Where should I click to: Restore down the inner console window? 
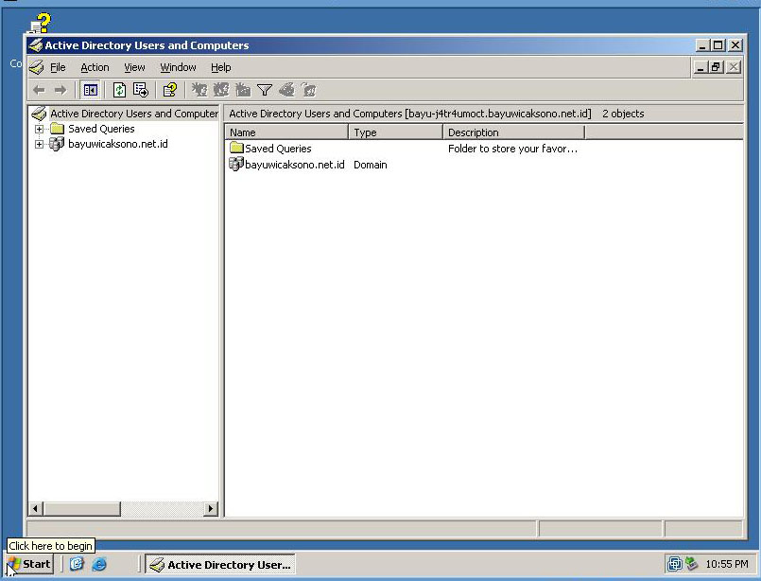pos(717,67)
